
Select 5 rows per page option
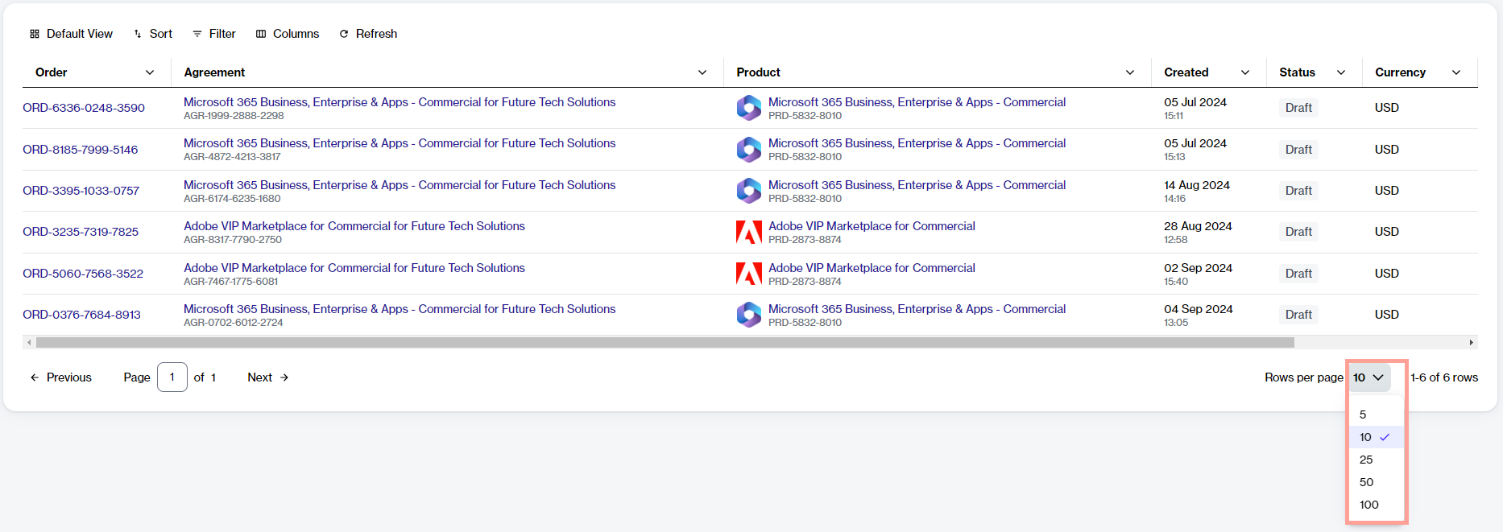point(1363,414)
